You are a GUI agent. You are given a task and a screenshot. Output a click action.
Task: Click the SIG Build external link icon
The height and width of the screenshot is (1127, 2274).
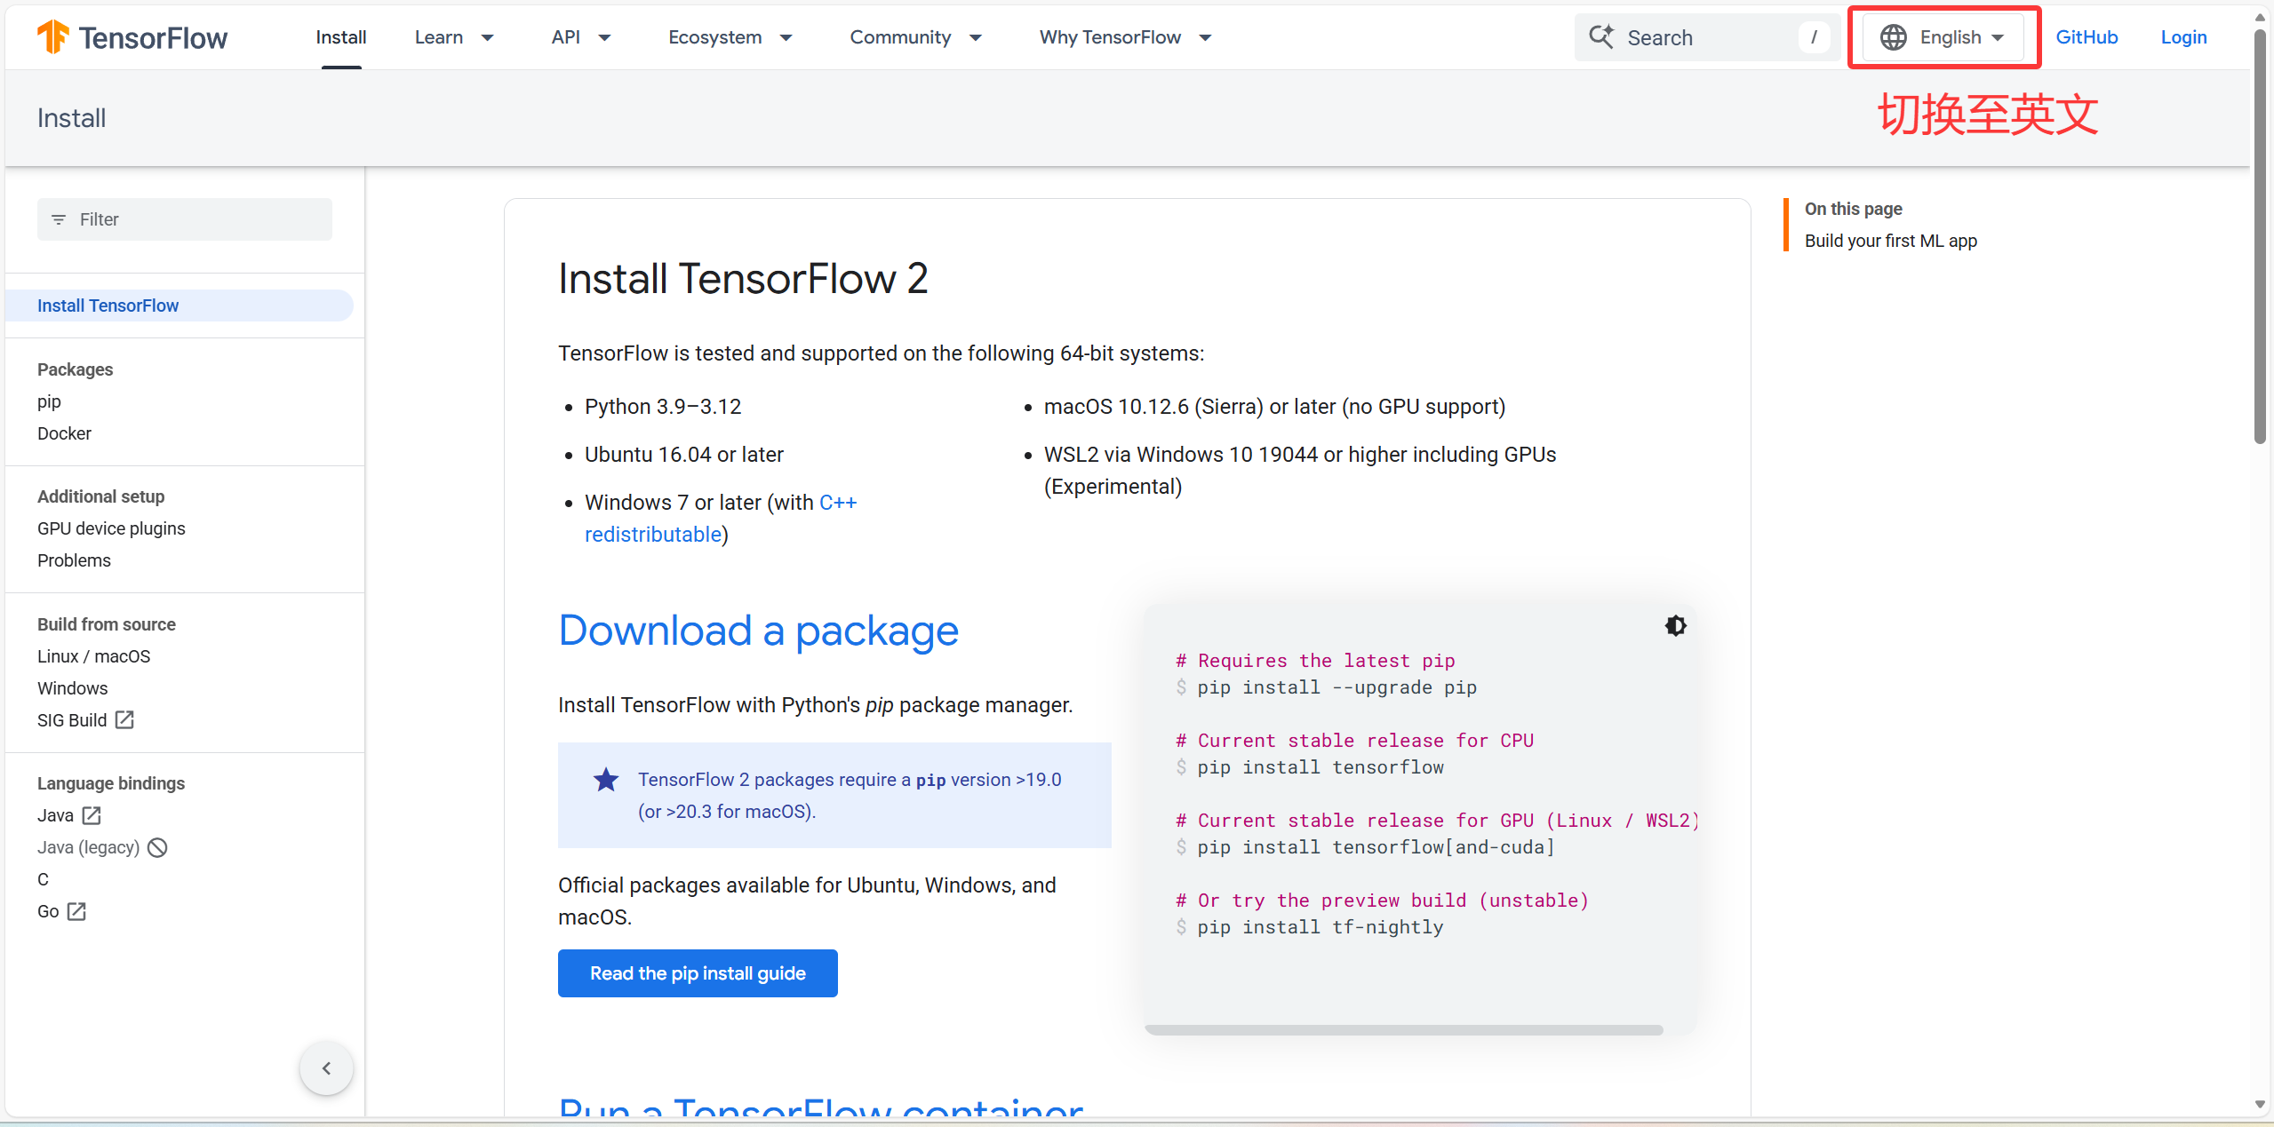(x=125, y=720)
